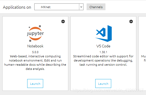Click the "Web-based, interactive computing" description
Image resolution: width=146 pixels, height=95 pixels.
(35, 63)
